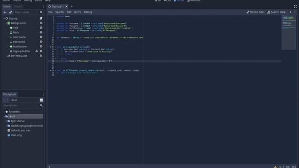Toggle distraction-free mode icon
299x168 pixels.
pyautogui.click(x=295, y=7)
